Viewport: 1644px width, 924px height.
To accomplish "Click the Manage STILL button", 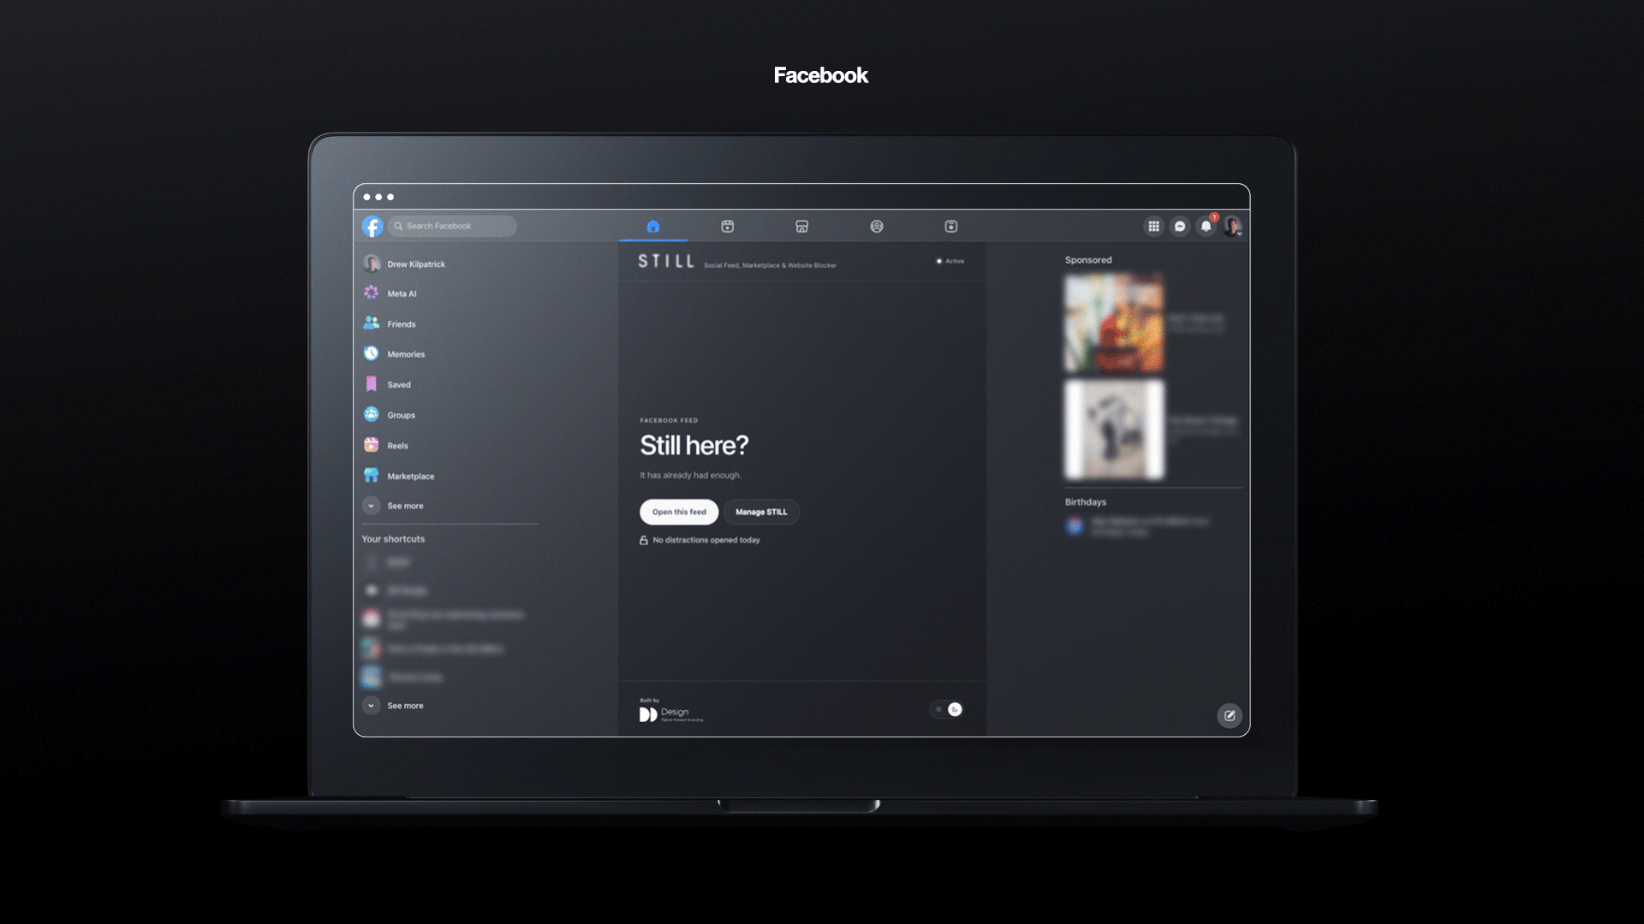I will (x=761, y=512).
